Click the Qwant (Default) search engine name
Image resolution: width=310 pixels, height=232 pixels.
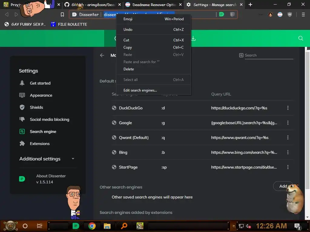[x=134, y=137]
